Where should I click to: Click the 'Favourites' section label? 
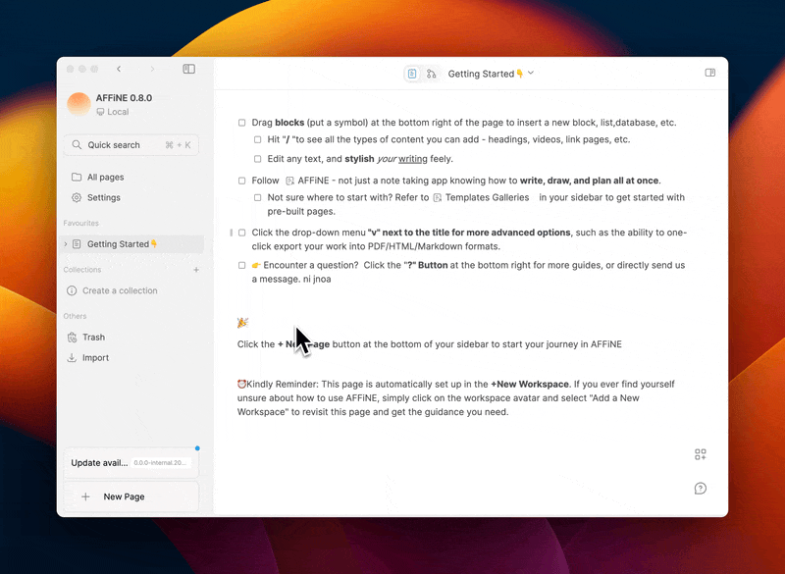click(81, 223)
